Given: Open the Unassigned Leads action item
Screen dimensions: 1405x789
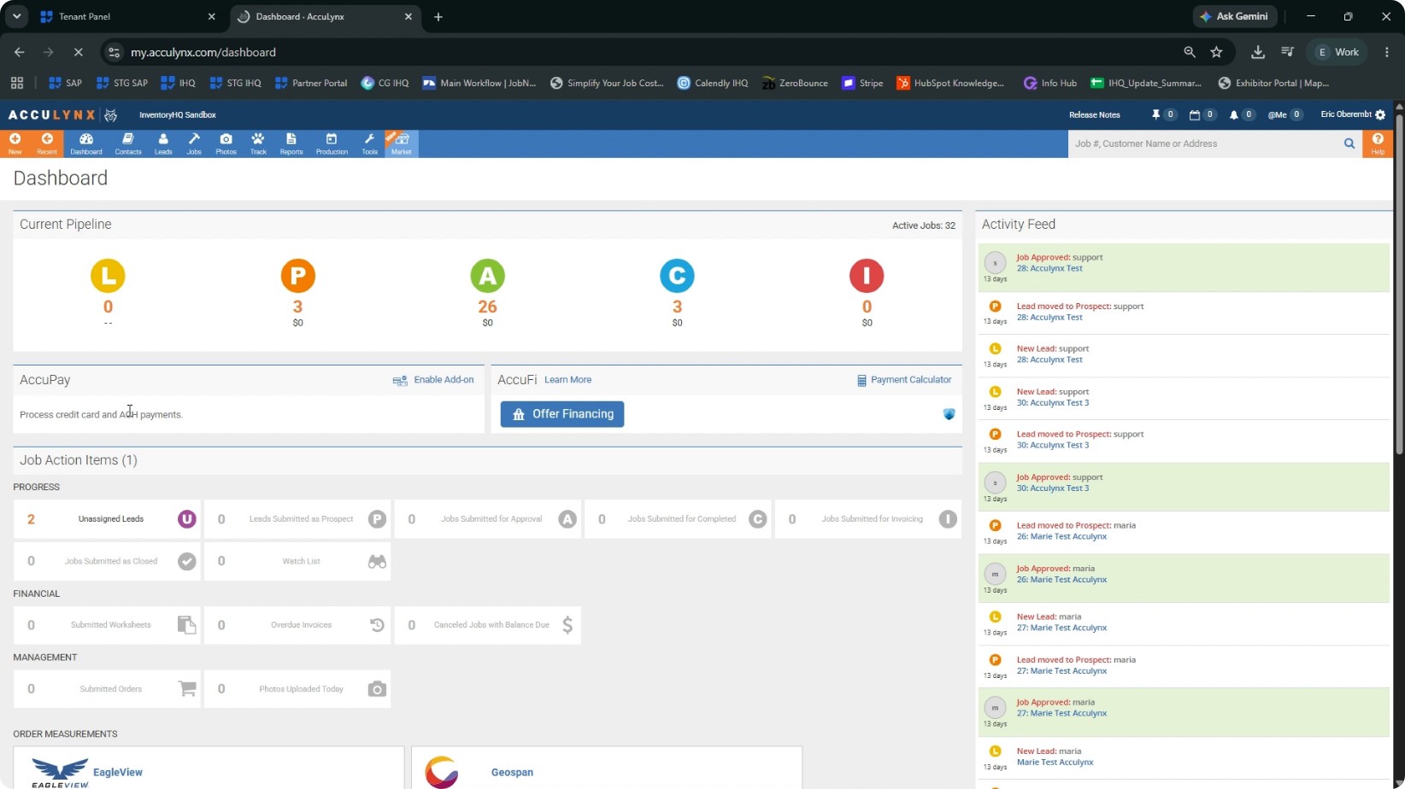Looking at the screenshot, I should (x=107, y=519).
